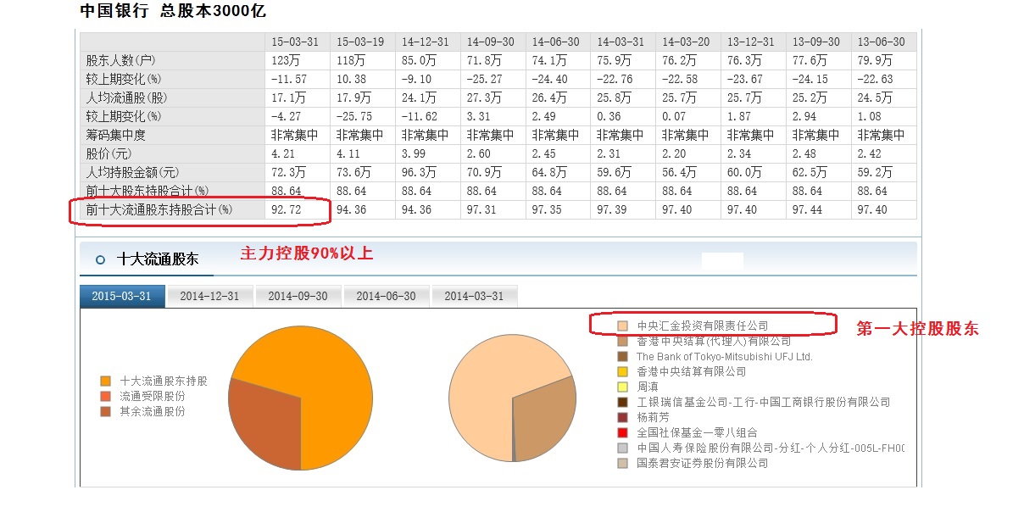Viewport: 1024px width, 529px height.
Task: Select the 2014-06-30 tab
Action: tap(386, 297)
